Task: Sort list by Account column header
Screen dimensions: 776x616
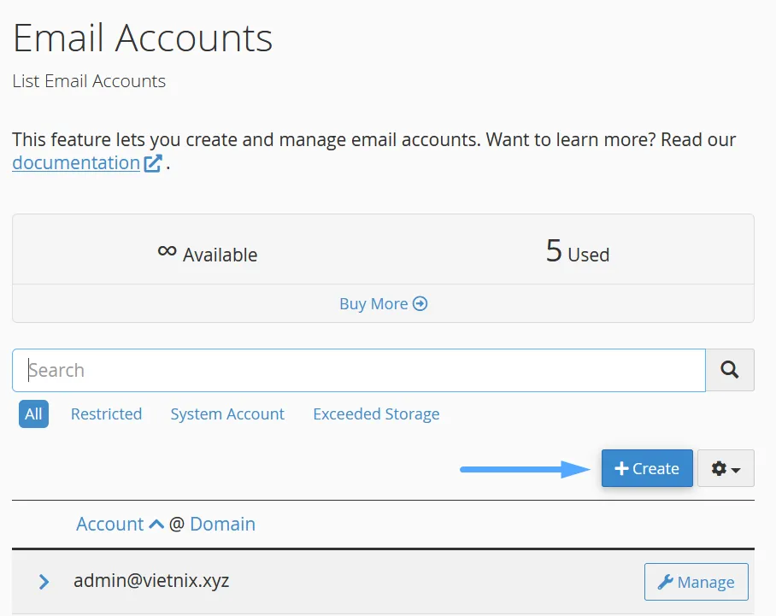Action: (110, 524)
